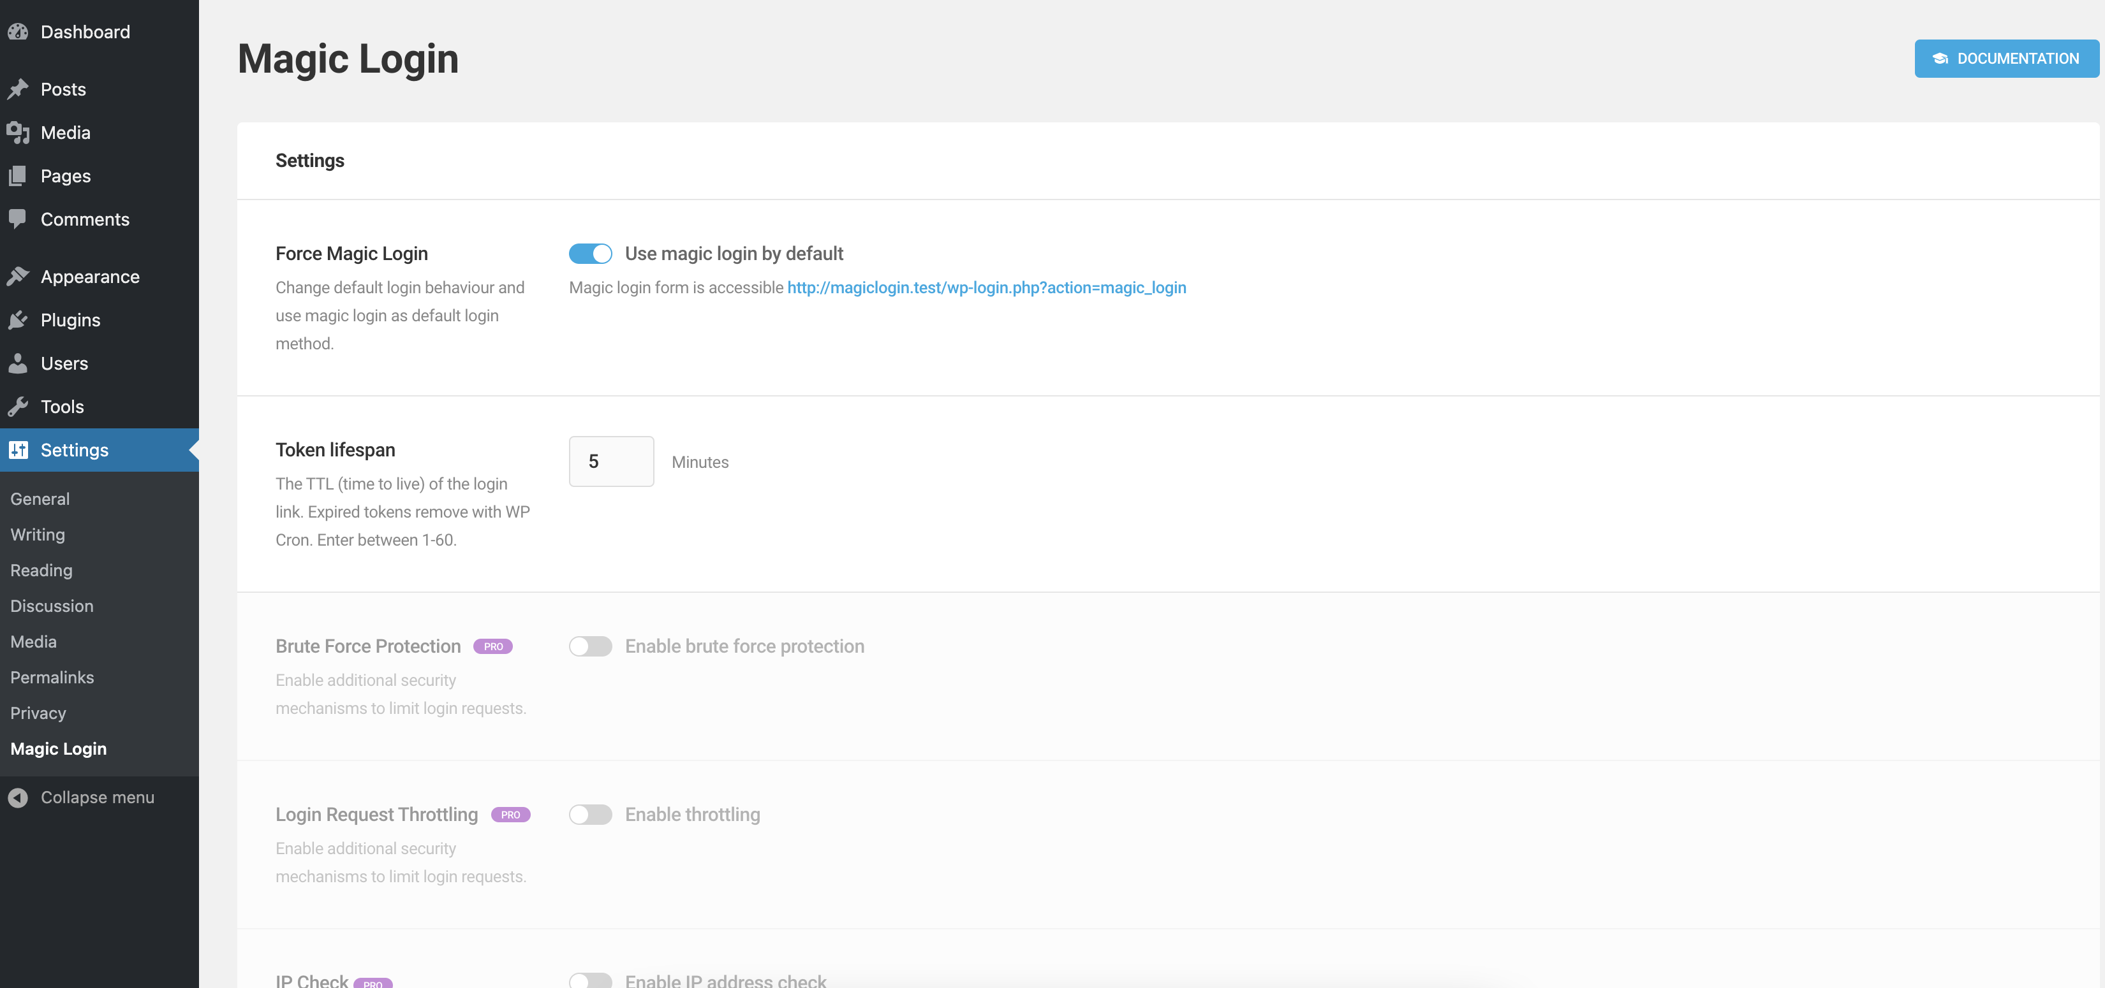Select the Dashboard dashicon in the sidebar
Viewport: 2105px width, 988px height.
pyautogui.click(x=18, y=32)
